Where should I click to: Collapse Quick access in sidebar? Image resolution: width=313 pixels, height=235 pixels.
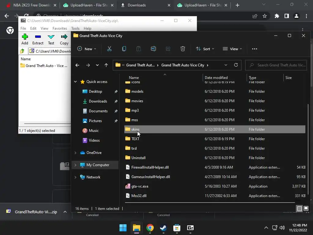pyautogui.click(x=75, y=81)
